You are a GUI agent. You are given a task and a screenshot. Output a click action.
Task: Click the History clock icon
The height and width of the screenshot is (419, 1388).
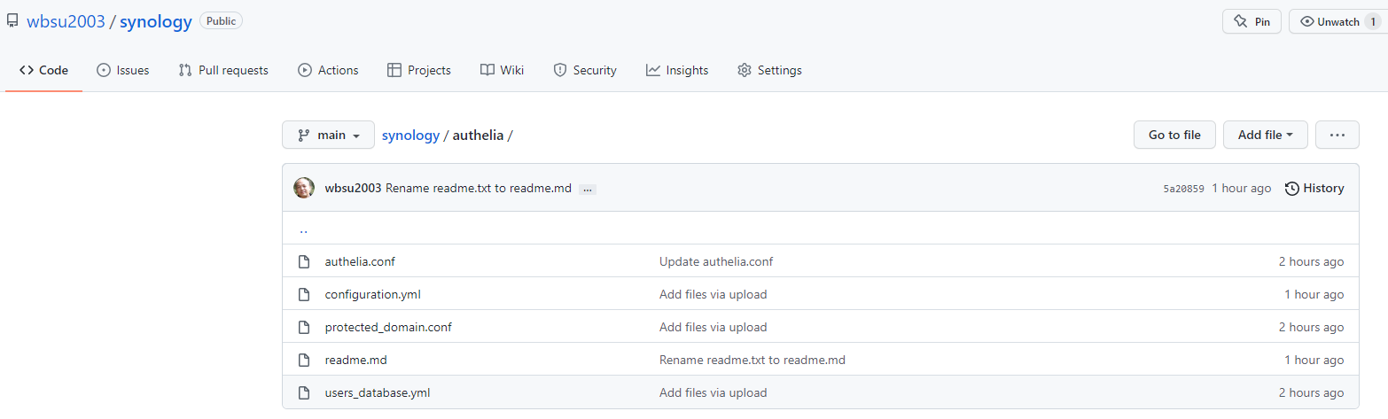pyautogui.click(x=1292, y=188)
